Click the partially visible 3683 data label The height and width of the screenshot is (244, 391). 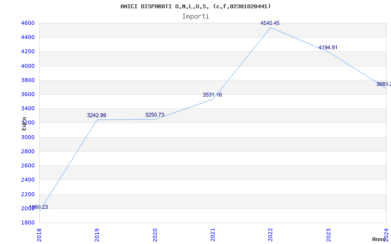[384, 84]
